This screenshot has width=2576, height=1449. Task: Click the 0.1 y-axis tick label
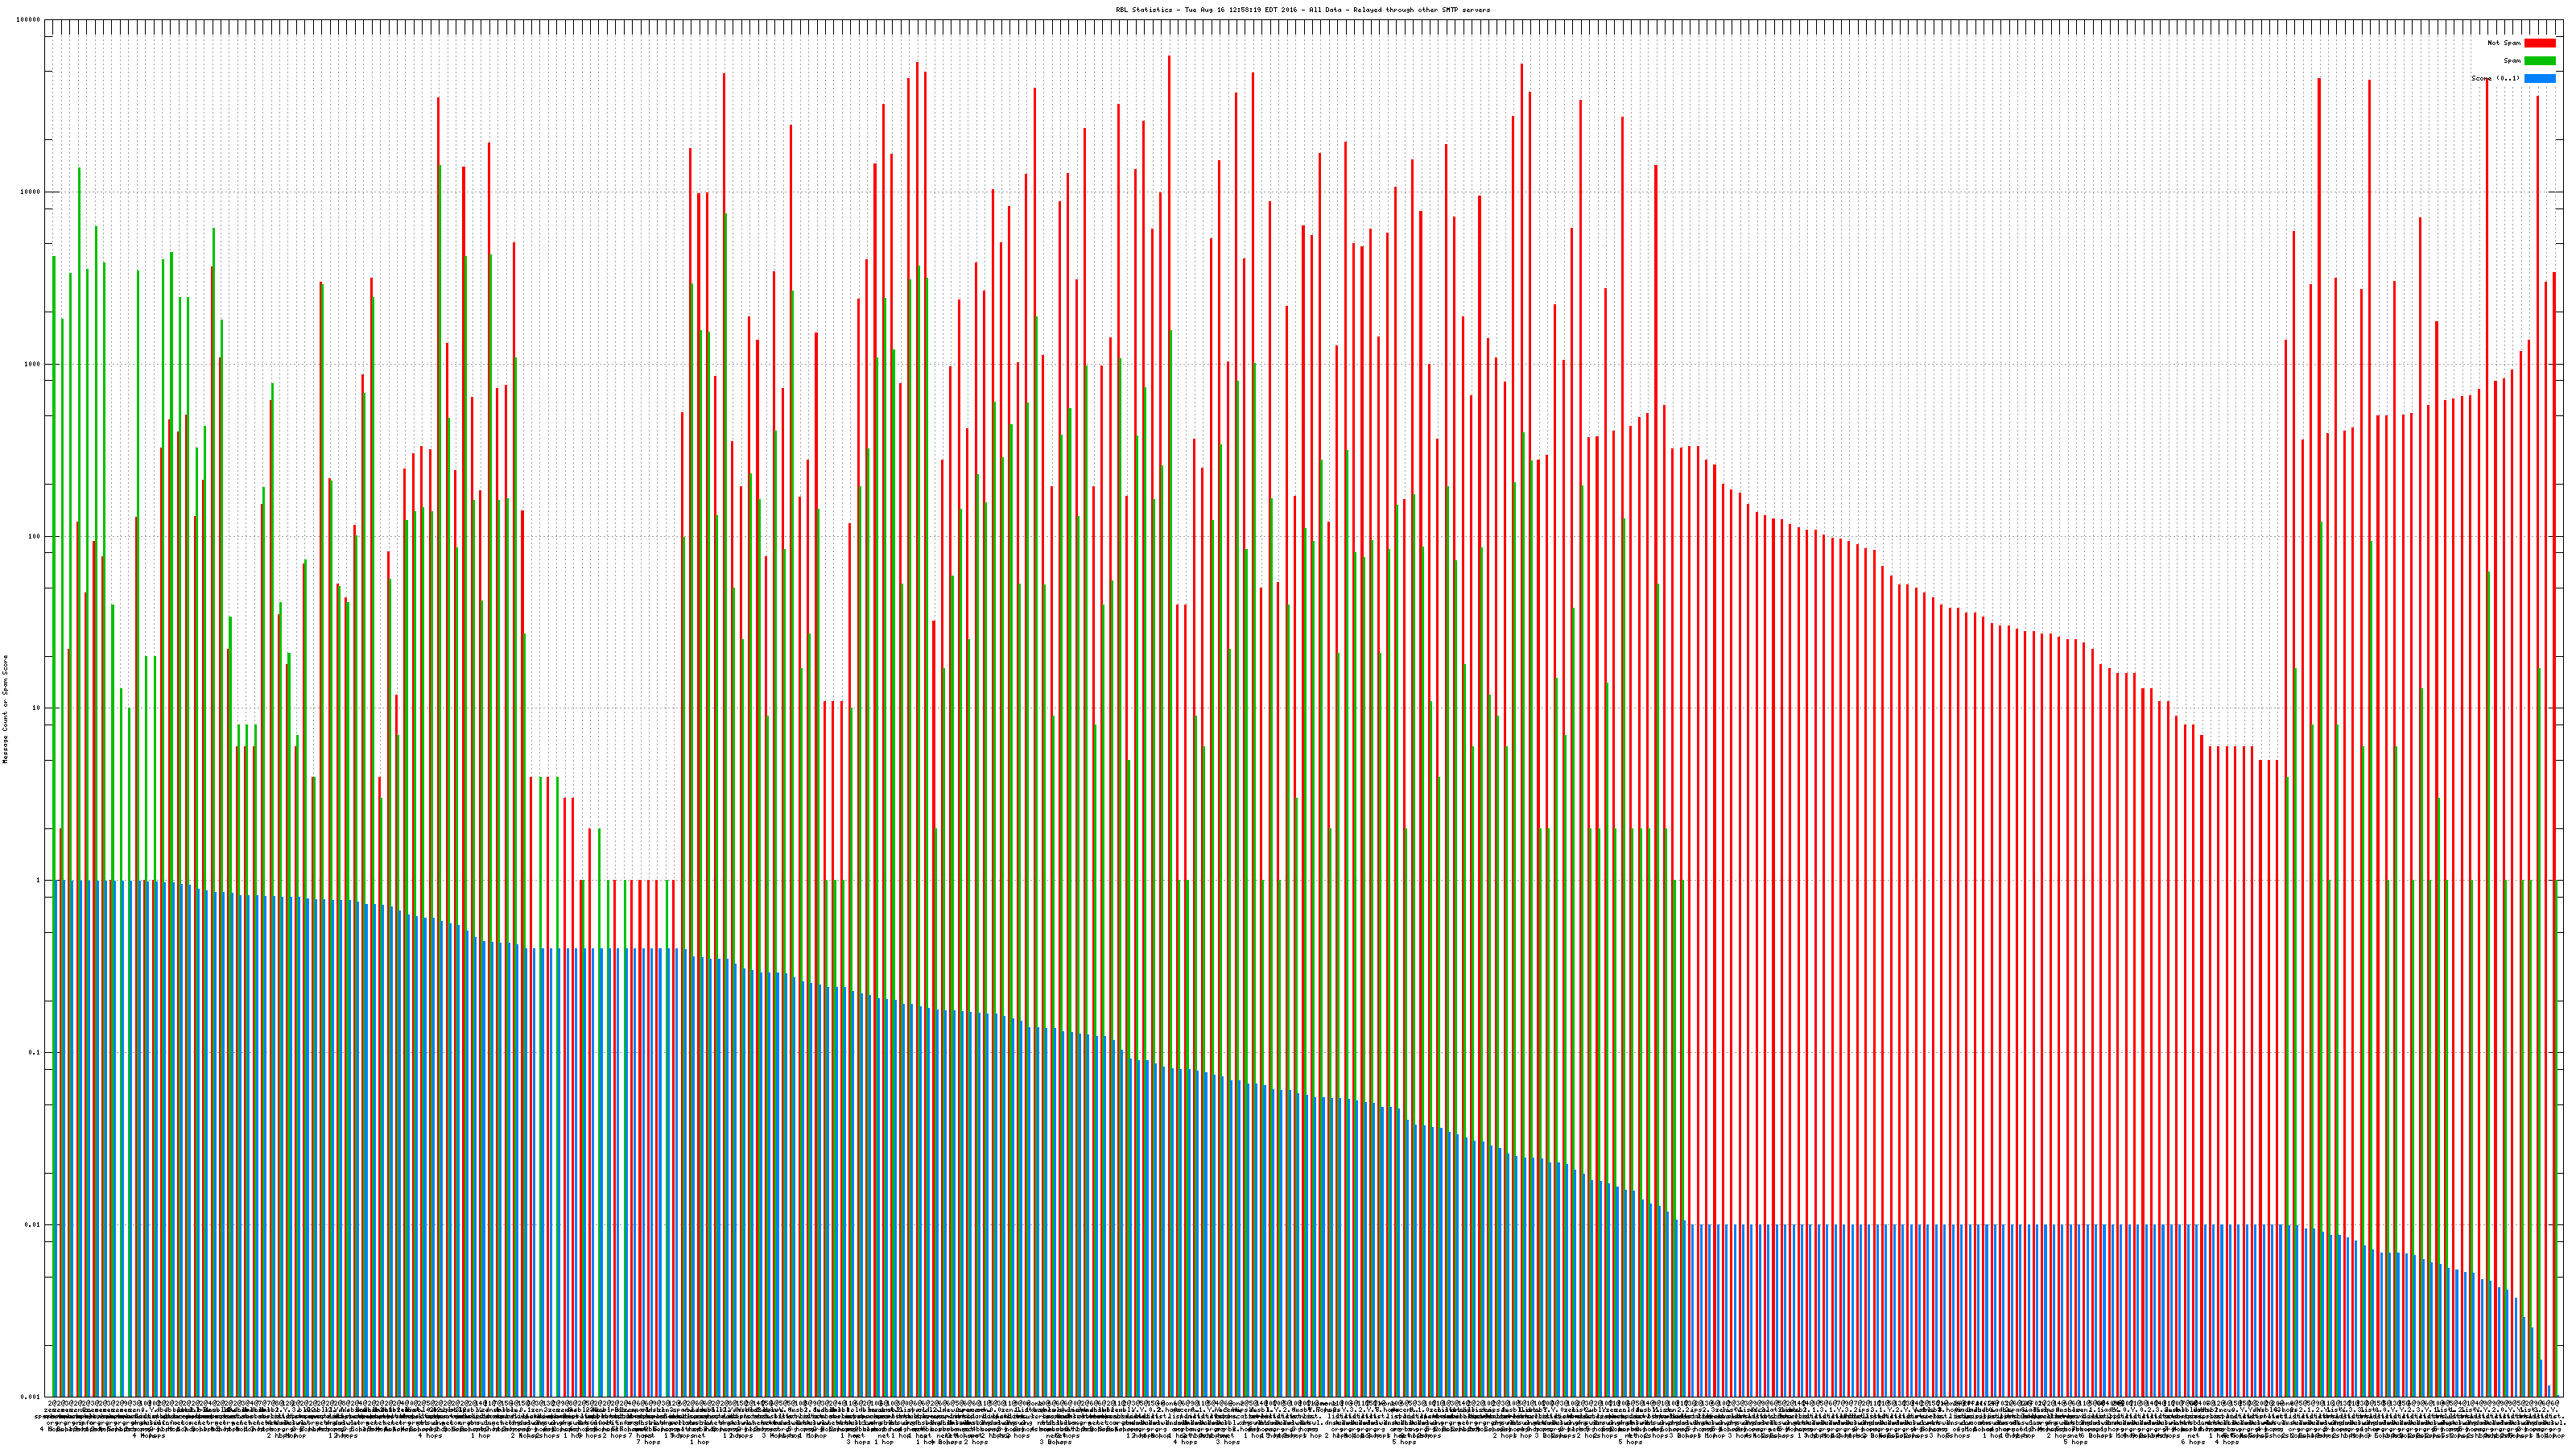35,1052
